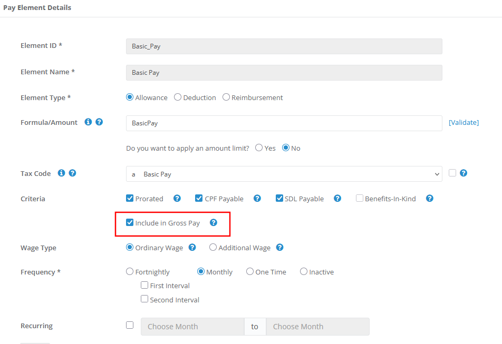Click the Validate link
The width and height of the screenshot is (502, 344).
[464, 122]
